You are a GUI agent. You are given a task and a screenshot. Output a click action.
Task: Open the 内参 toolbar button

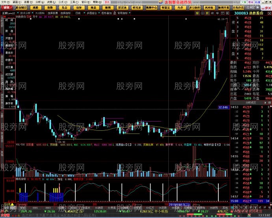click(x=180, y=8)
